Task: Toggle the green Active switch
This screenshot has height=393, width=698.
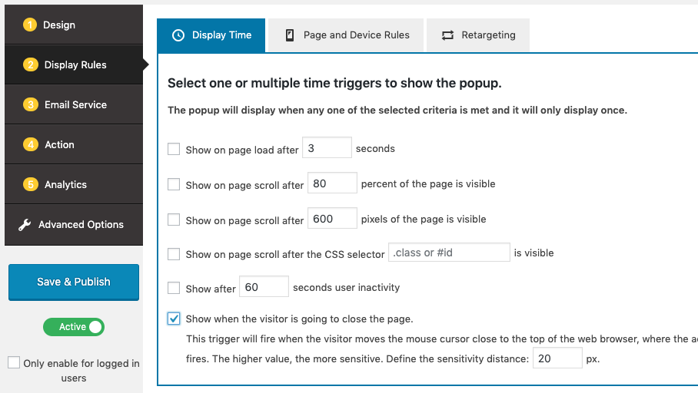Action: coord(74,327)
